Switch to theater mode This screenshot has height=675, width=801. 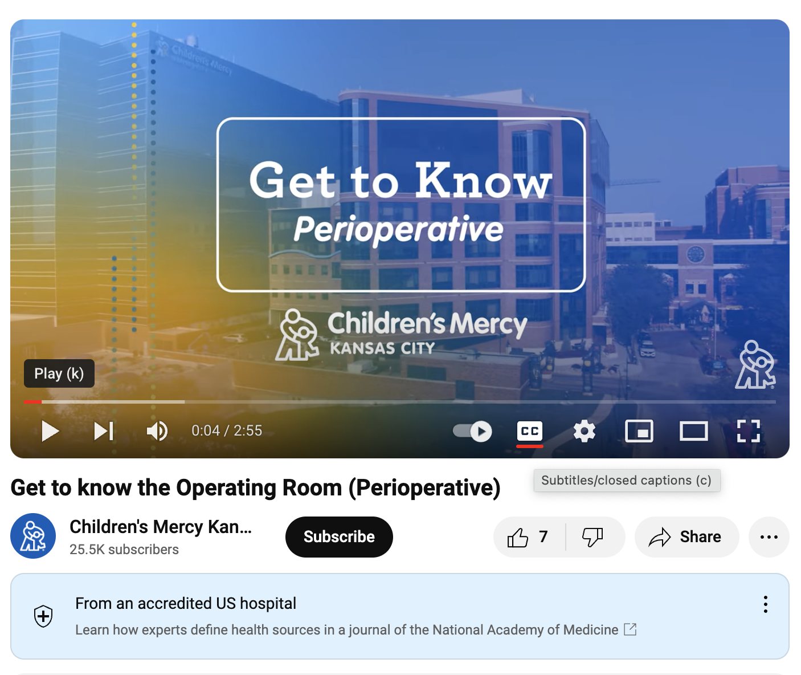[x=694, y=431]
